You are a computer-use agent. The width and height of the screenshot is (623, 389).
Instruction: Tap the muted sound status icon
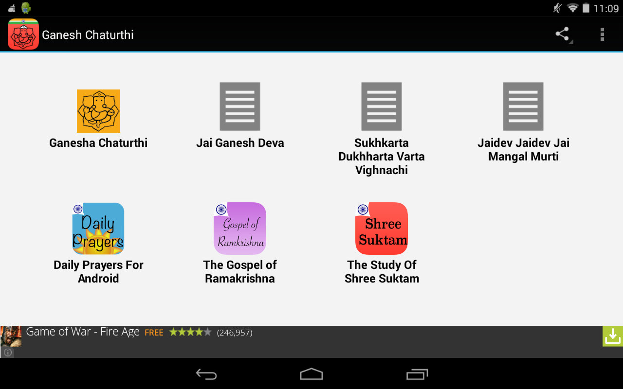[557, 8]
